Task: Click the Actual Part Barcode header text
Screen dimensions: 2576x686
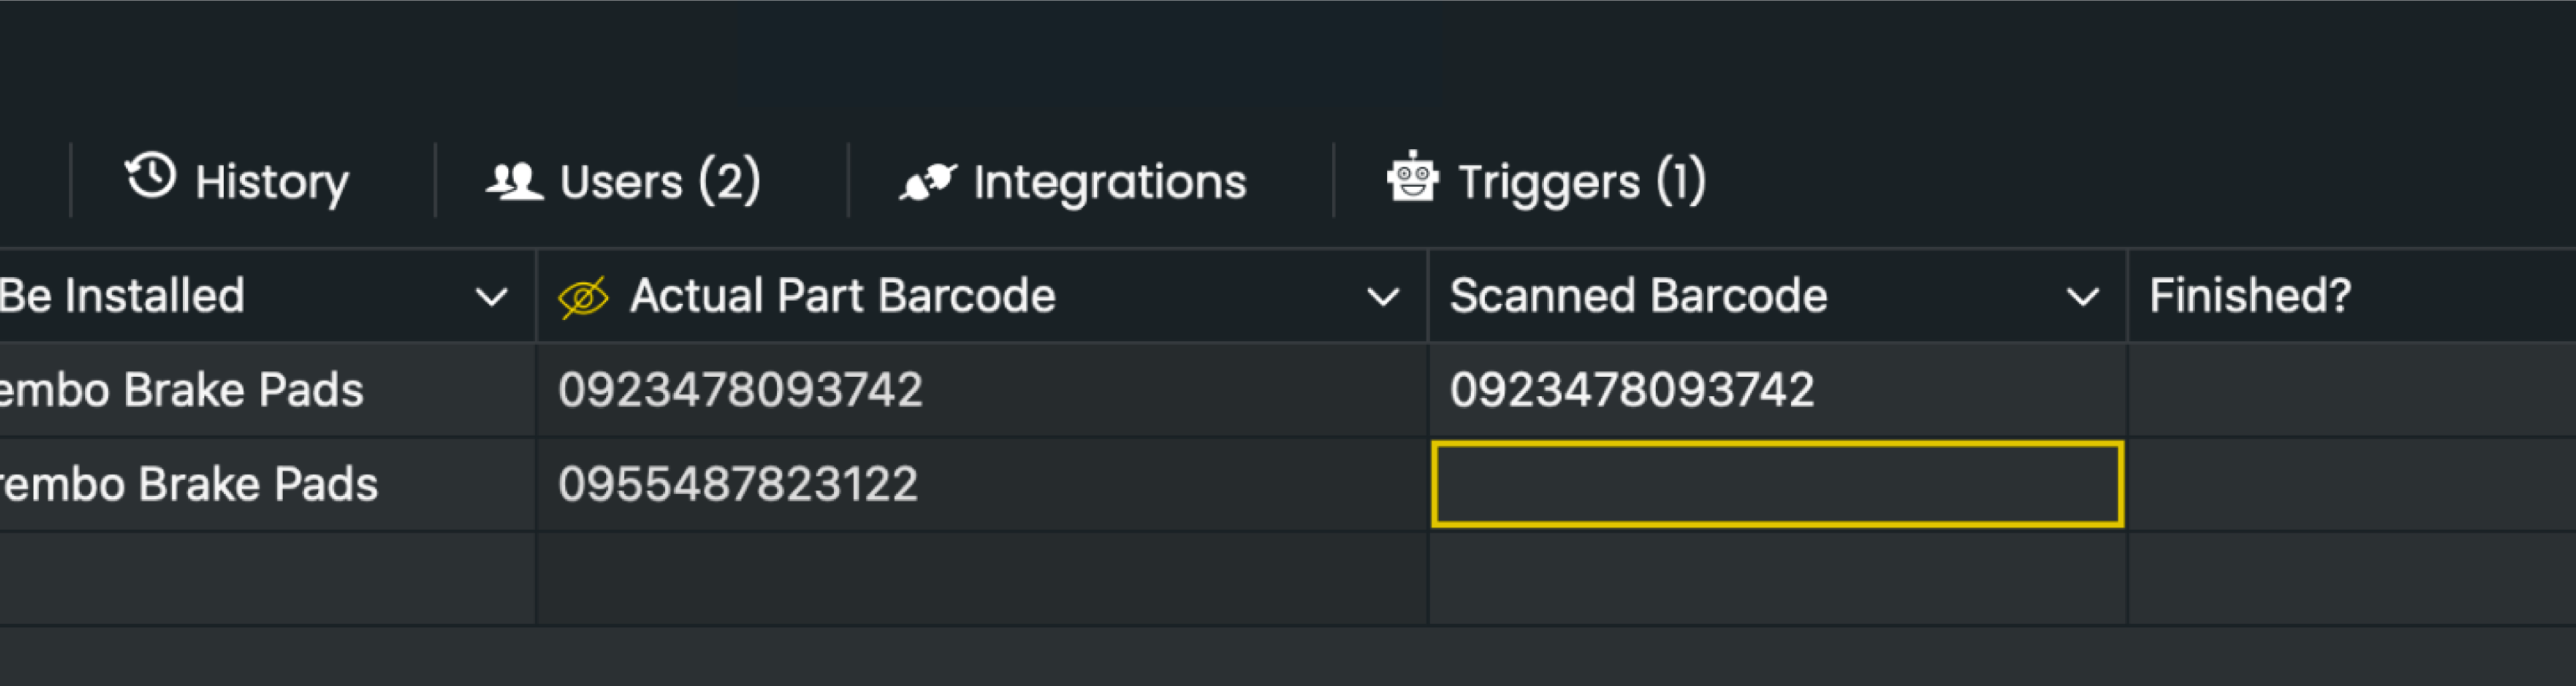Action: click(x=842, y=296)
